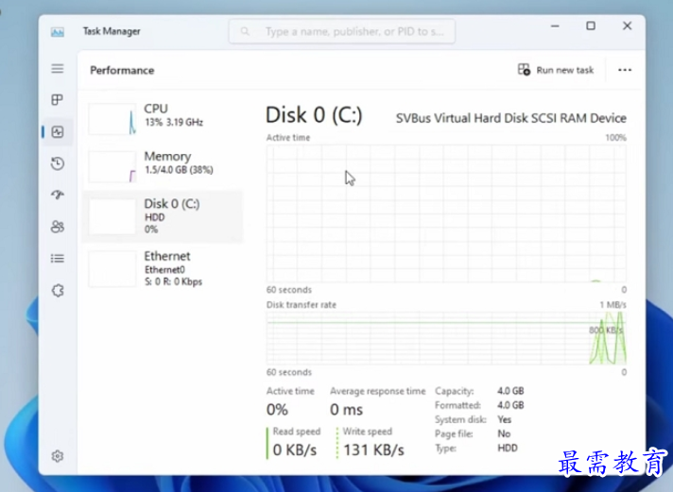Click the 1 MB/s scale label
The height and width of the screenshot is (492, 673).
(613, 305)
